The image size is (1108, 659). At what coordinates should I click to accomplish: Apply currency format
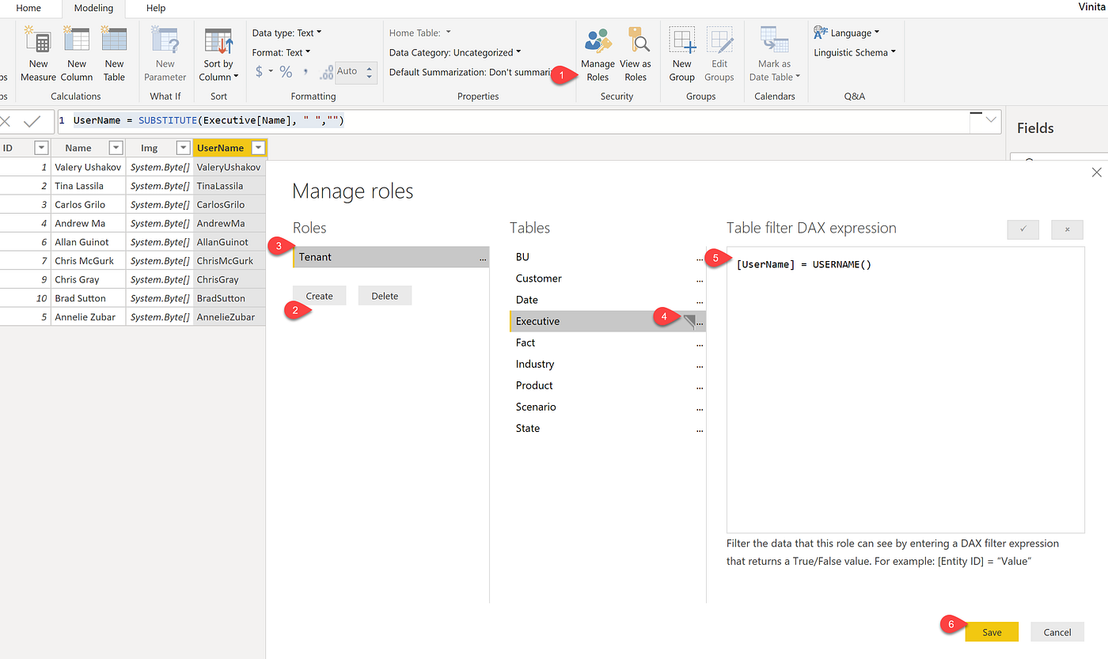259,70
